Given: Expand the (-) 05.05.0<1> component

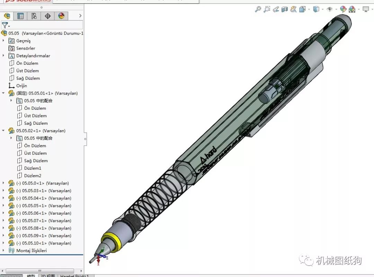Looking at the screenshot, I should point(3,183).
